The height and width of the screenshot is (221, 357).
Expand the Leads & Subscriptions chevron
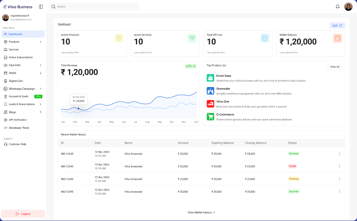[x=40, y=104]
